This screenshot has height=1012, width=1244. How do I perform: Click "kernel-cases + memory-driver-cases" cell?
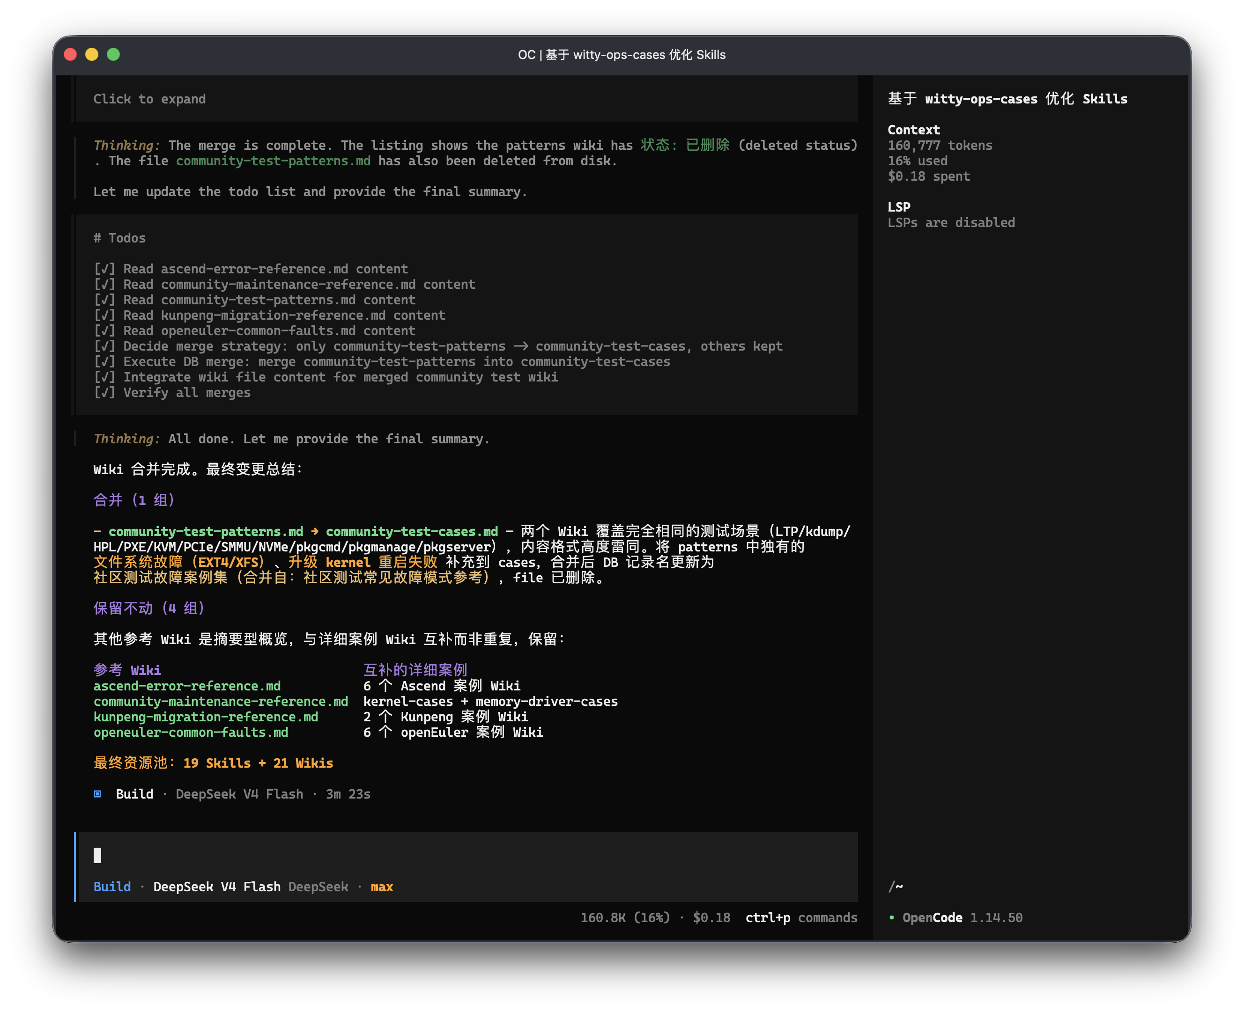(490, 701)
